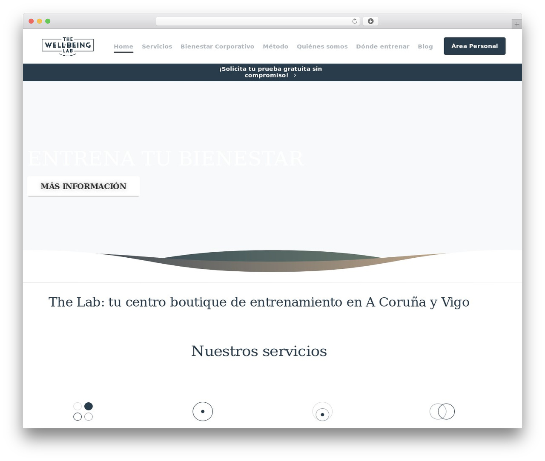Open the Servicios menu

[157, 46]
